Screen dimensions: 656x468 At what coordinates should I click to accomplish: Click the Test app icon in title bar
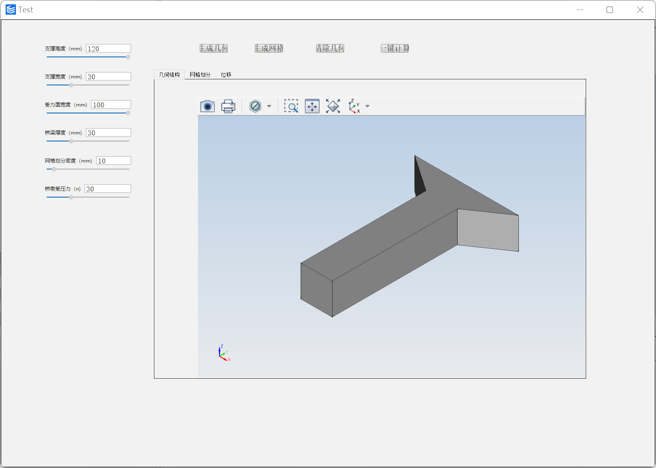[x=11, y=9]
